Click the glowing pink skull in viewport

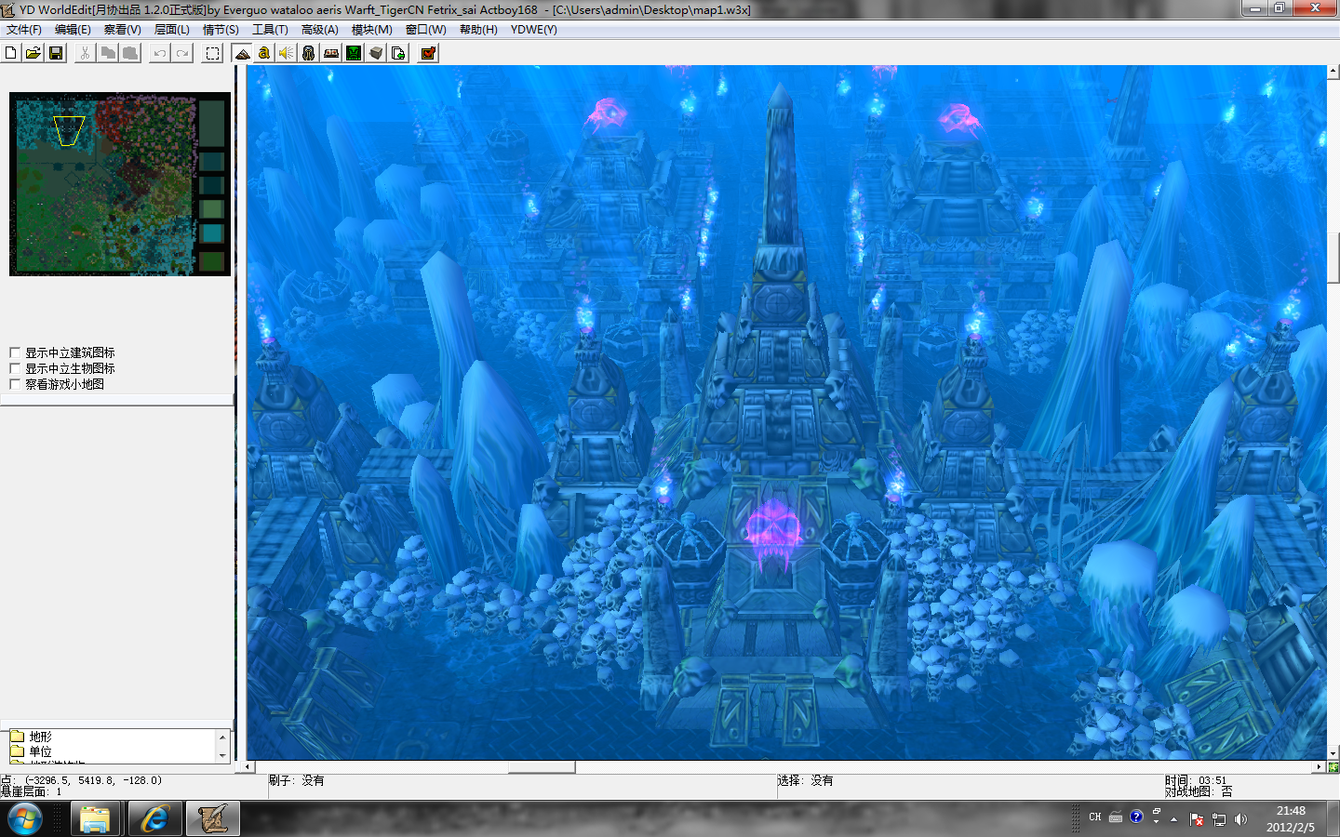click(773, 534)
